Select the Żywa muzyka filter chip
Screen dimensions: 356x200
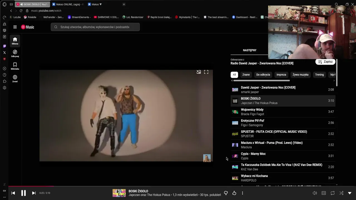[300, 75]
